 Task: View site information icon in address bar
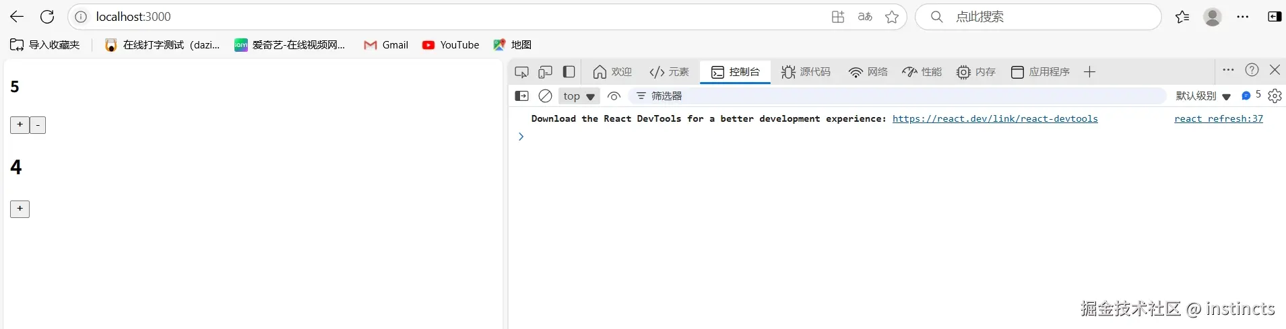(x=81, y=17)
